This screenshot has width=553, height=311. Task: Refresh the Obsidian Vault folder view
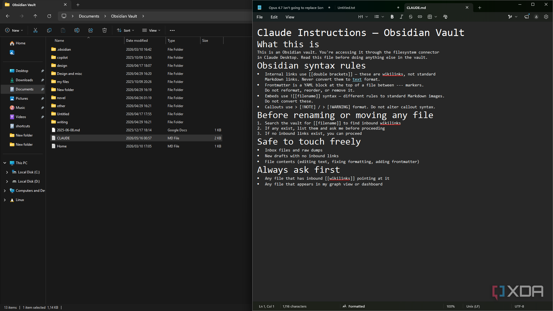pyautogui.click(x=49, y=16)
